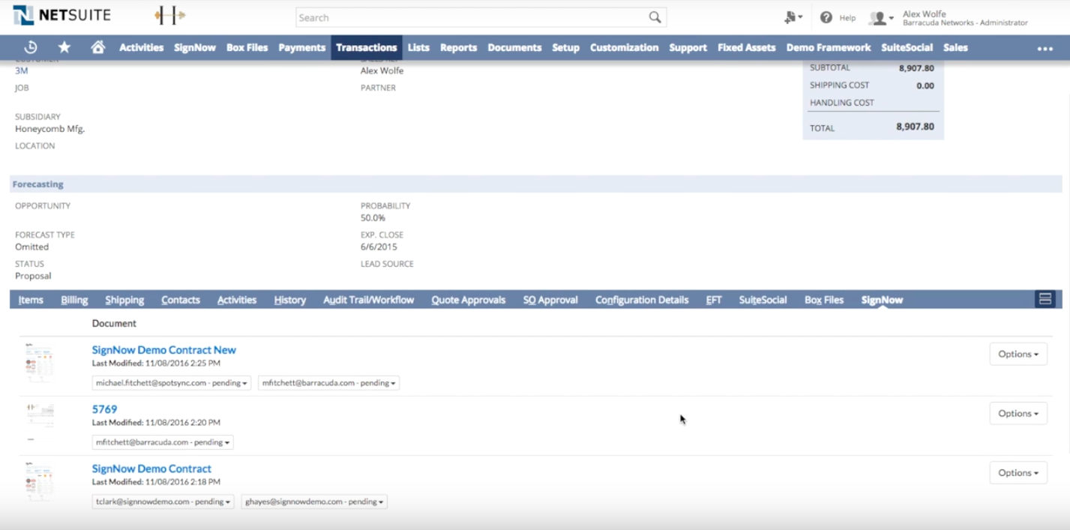Viewport: 1070px width, 530px height.
Task: Open the Shortcuts star icon
Action: click(x=64, y=47)
